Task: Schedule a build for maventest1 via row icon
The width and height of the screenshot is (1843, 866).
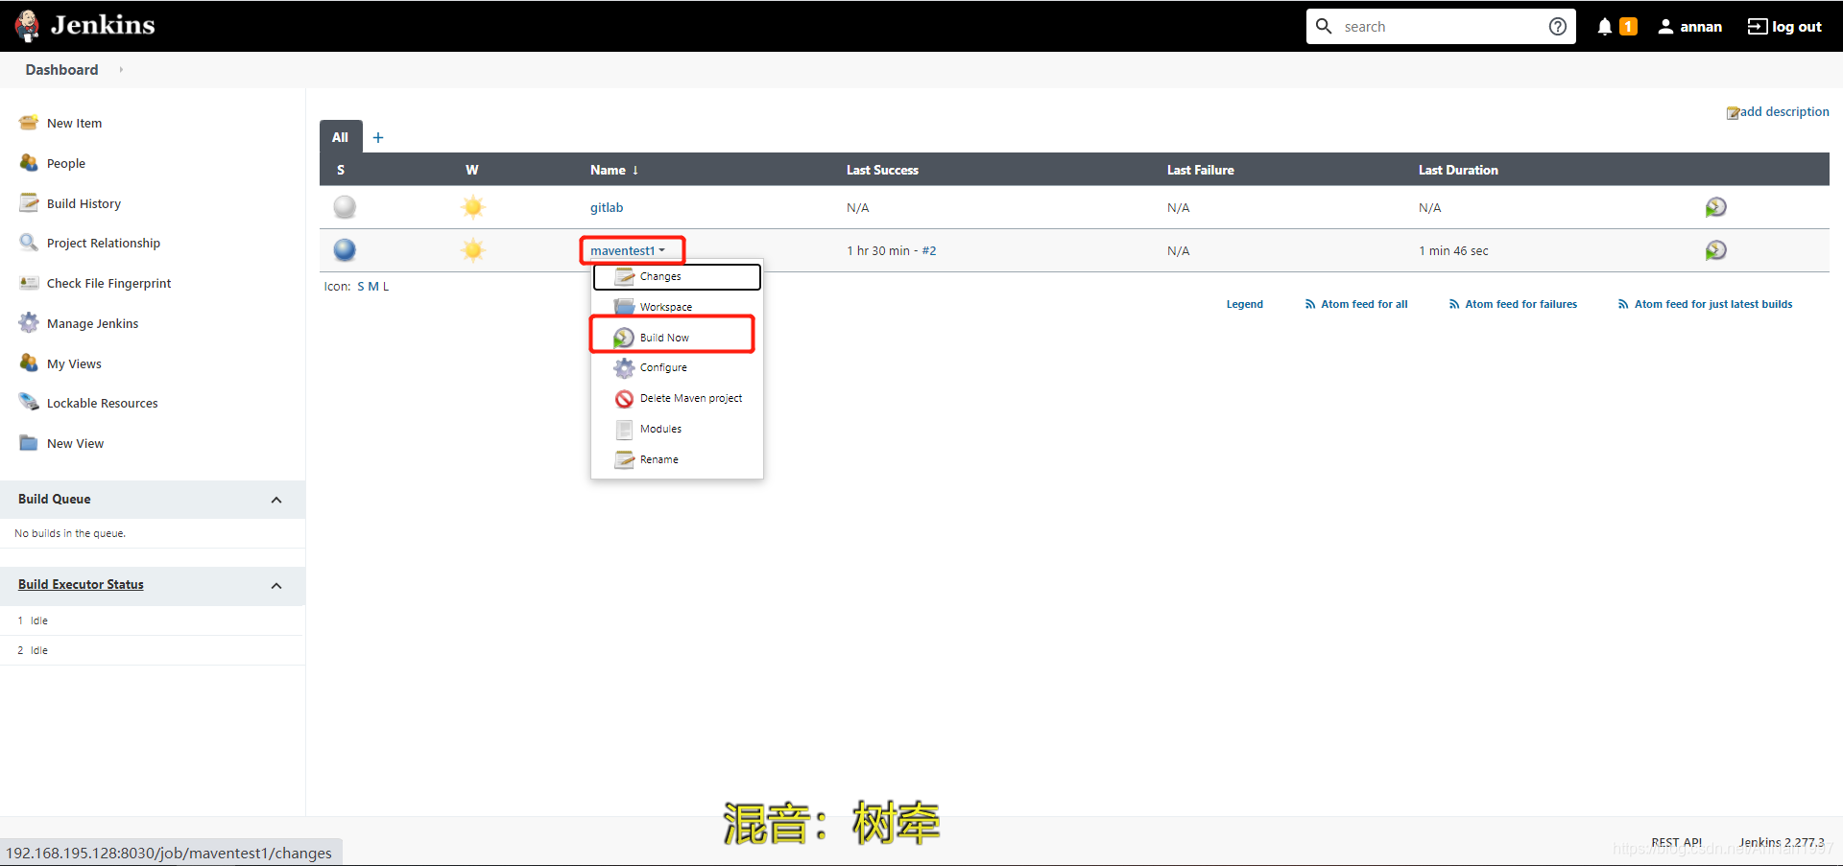Action: tap(1715, 250)
